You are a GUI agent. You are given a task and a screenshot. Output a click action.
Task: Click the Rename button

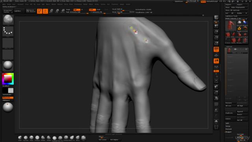230,103
